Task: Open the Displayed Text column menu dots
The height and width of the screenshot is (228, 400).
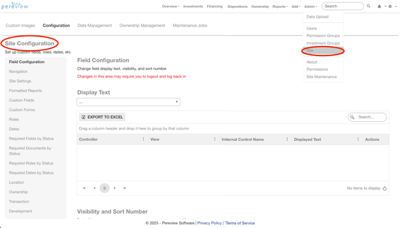Action: (358, 139)
